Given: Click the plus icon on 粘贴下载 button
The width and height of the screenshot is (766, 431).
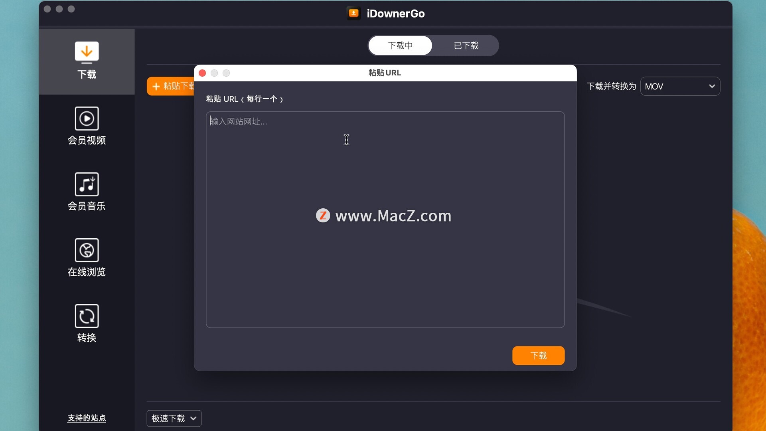Looking at the screenshot, I should 156,86.
